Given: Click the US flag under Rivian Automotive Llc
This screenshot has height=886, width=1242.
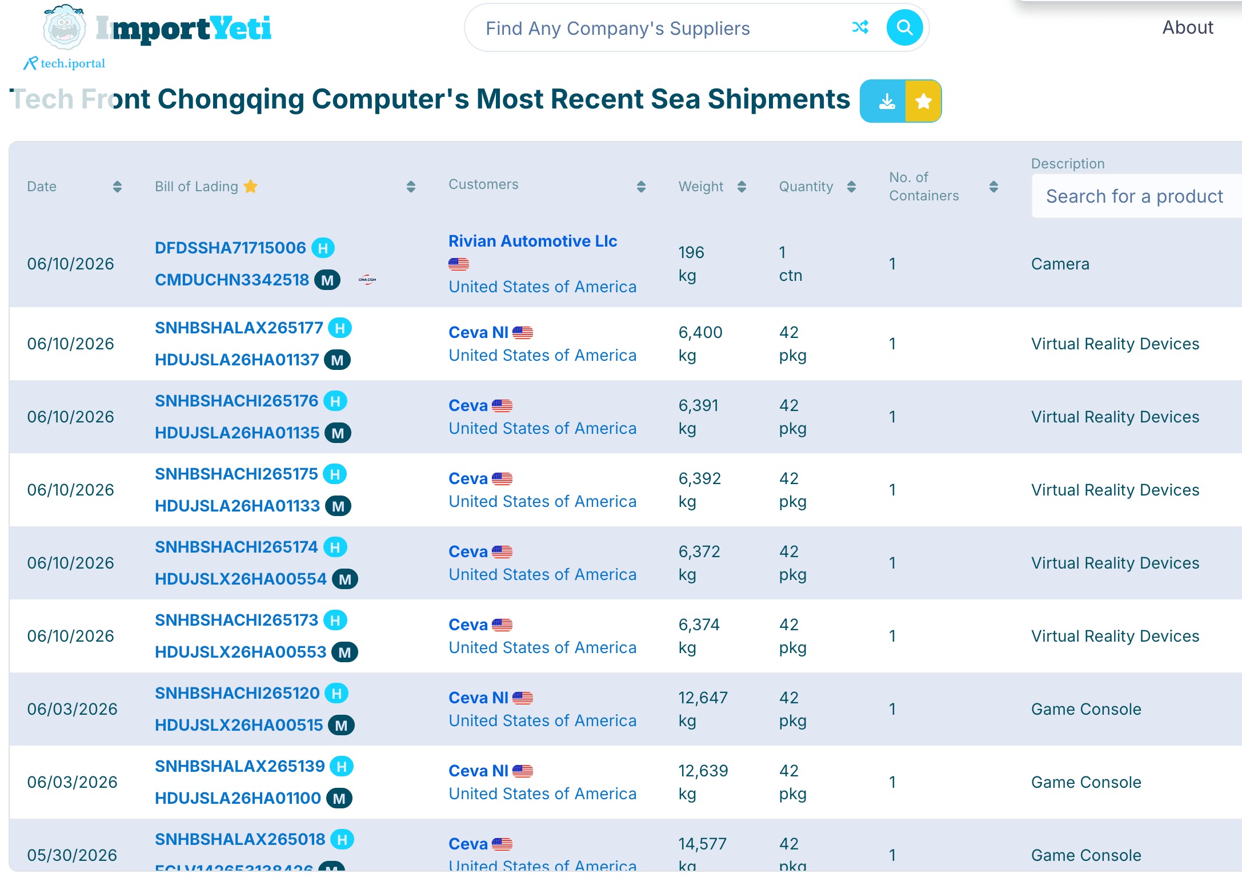Looking at the screenshot, I should click(459, 264).
